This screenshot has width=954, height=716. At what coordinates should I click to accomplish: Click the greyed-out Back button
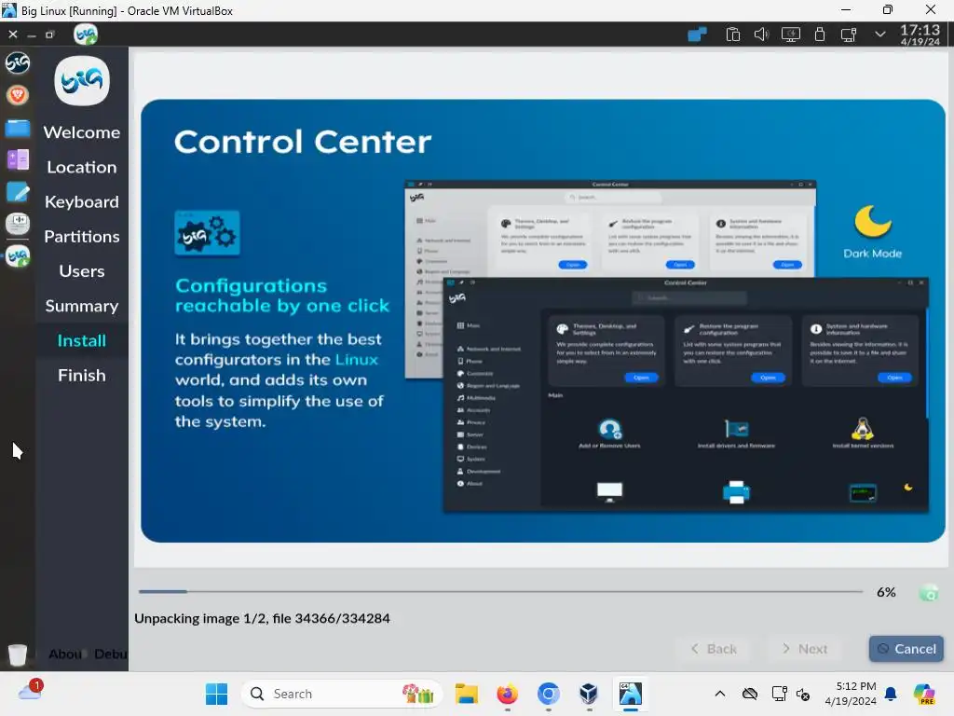pos(713,649)
